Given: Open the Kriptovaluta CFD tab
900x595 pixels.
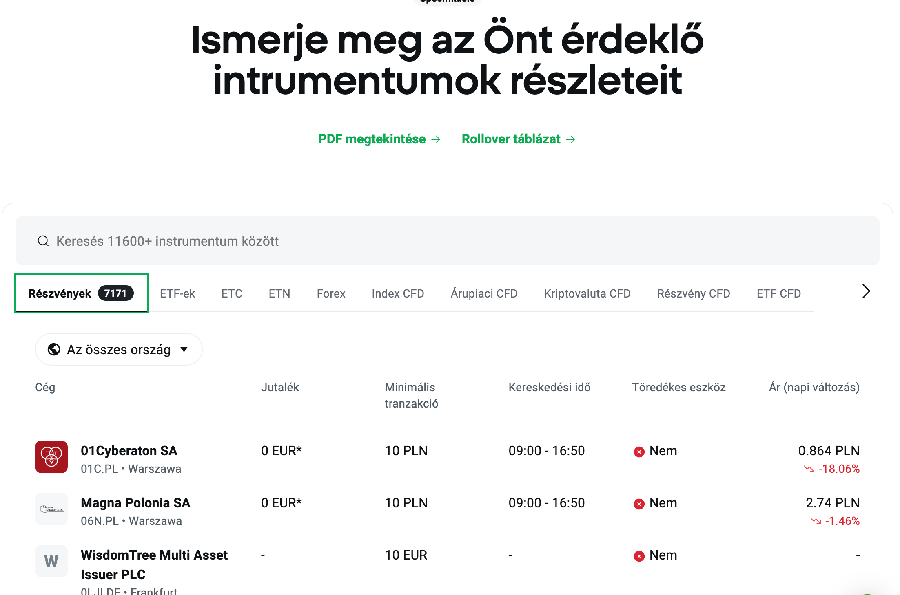Looking at the screenshot, I should [x=587, y=293].
